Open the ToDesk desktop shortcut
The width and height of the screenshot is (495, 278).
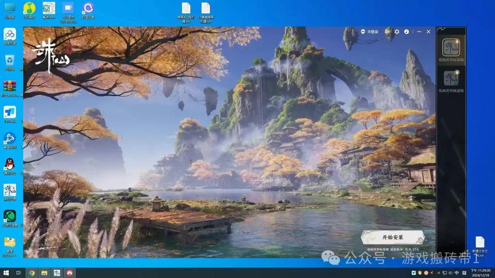tap(10, 115)
